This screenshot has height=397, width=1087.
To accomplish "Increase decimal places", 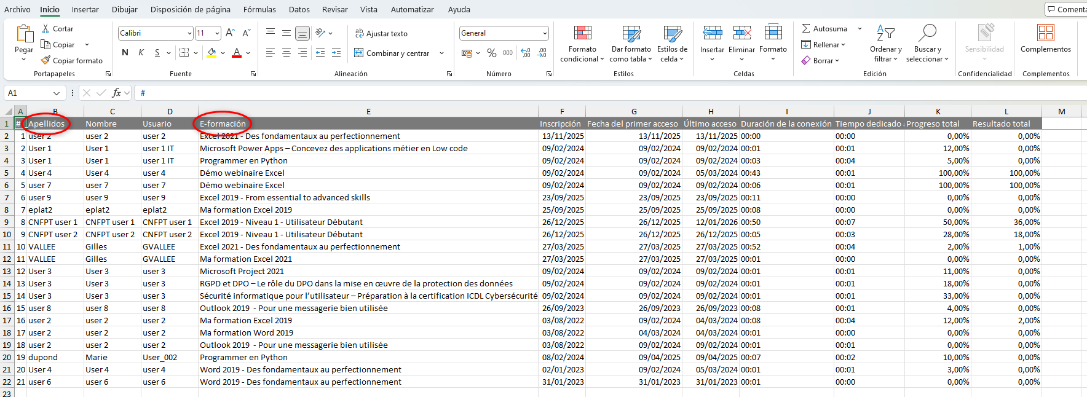I will 526,53.
